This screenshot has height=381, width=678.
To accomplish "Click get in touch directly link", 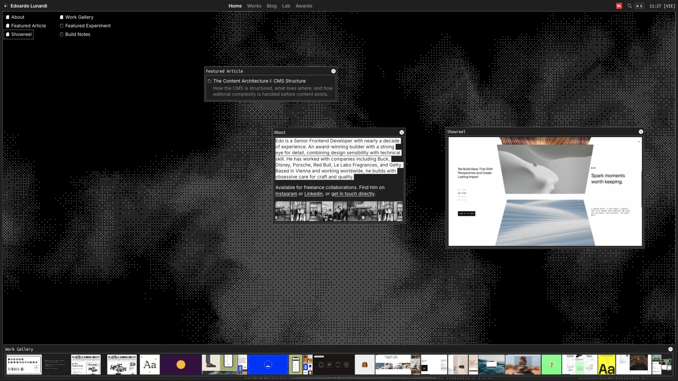I will point(353,194).
